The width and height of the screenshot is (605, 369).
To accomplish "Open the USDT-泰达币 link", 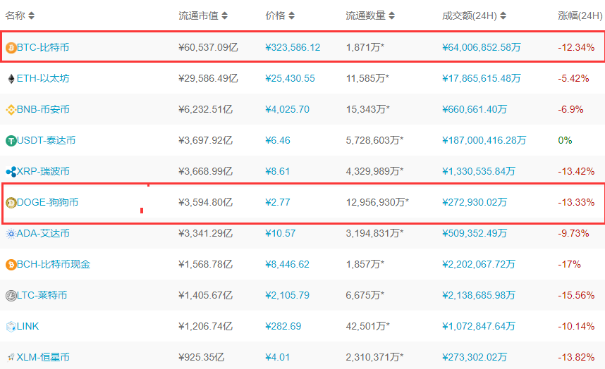I will (x=46, y=140).
